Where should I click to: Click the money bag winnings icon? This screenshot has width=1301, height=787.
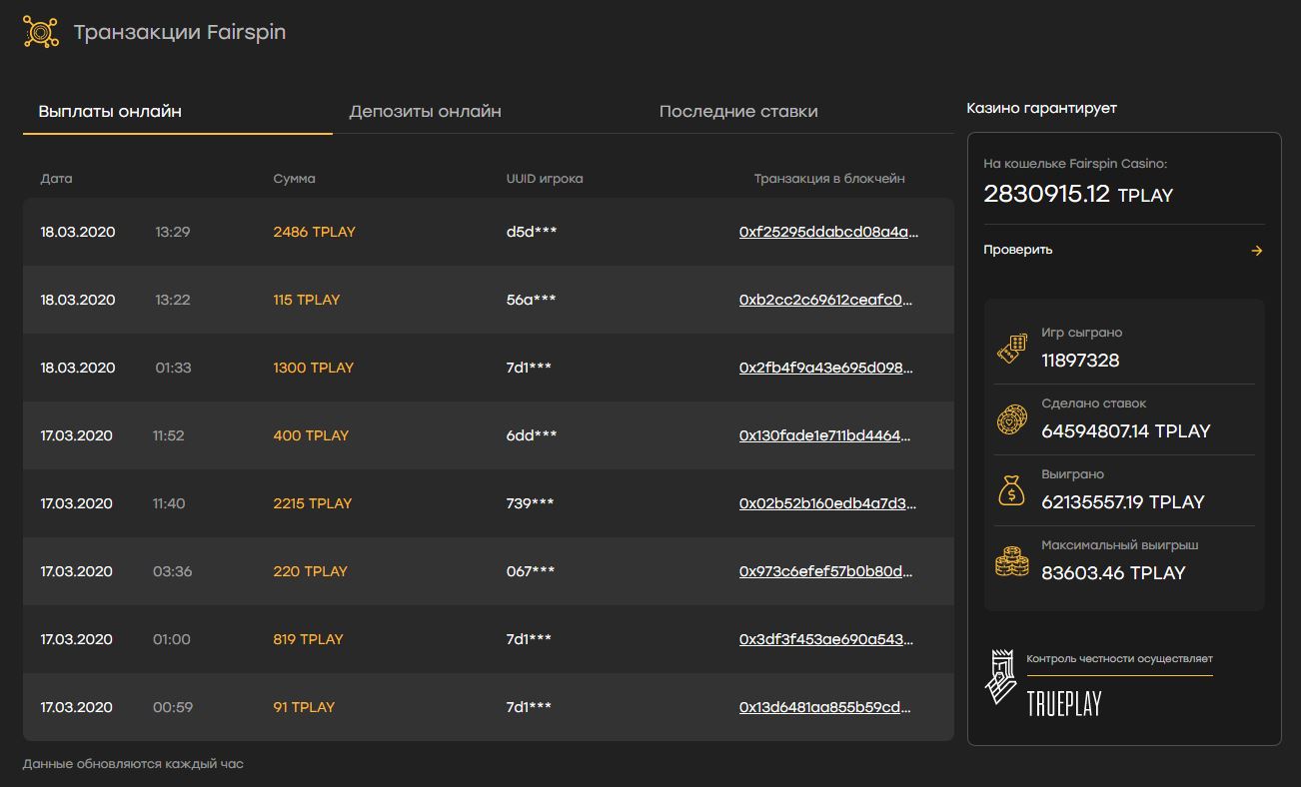pyautogui.click(x=1012, y=490)
